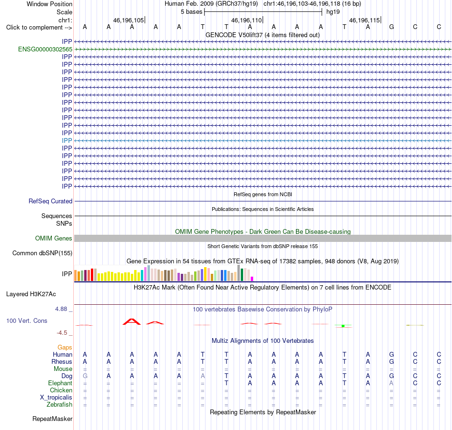The image size is (452, 430).
Task: Click the 46,196,105 coordinate marker
Action: pyautogui.click(x=128, y=20)
